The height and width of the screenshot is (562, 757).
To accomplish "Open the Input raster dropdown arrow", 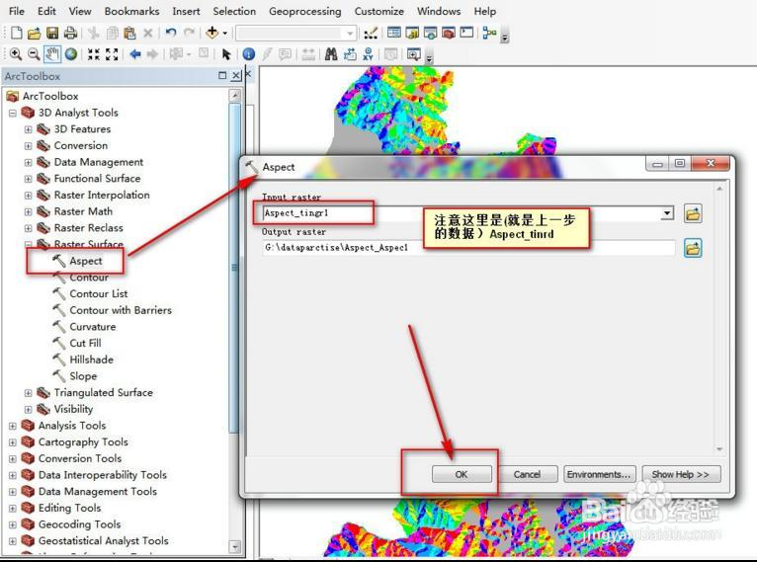I will pos(667,213).
